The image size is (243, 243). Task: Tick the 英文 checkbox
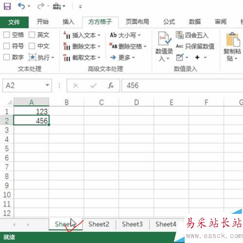[32, 35]
